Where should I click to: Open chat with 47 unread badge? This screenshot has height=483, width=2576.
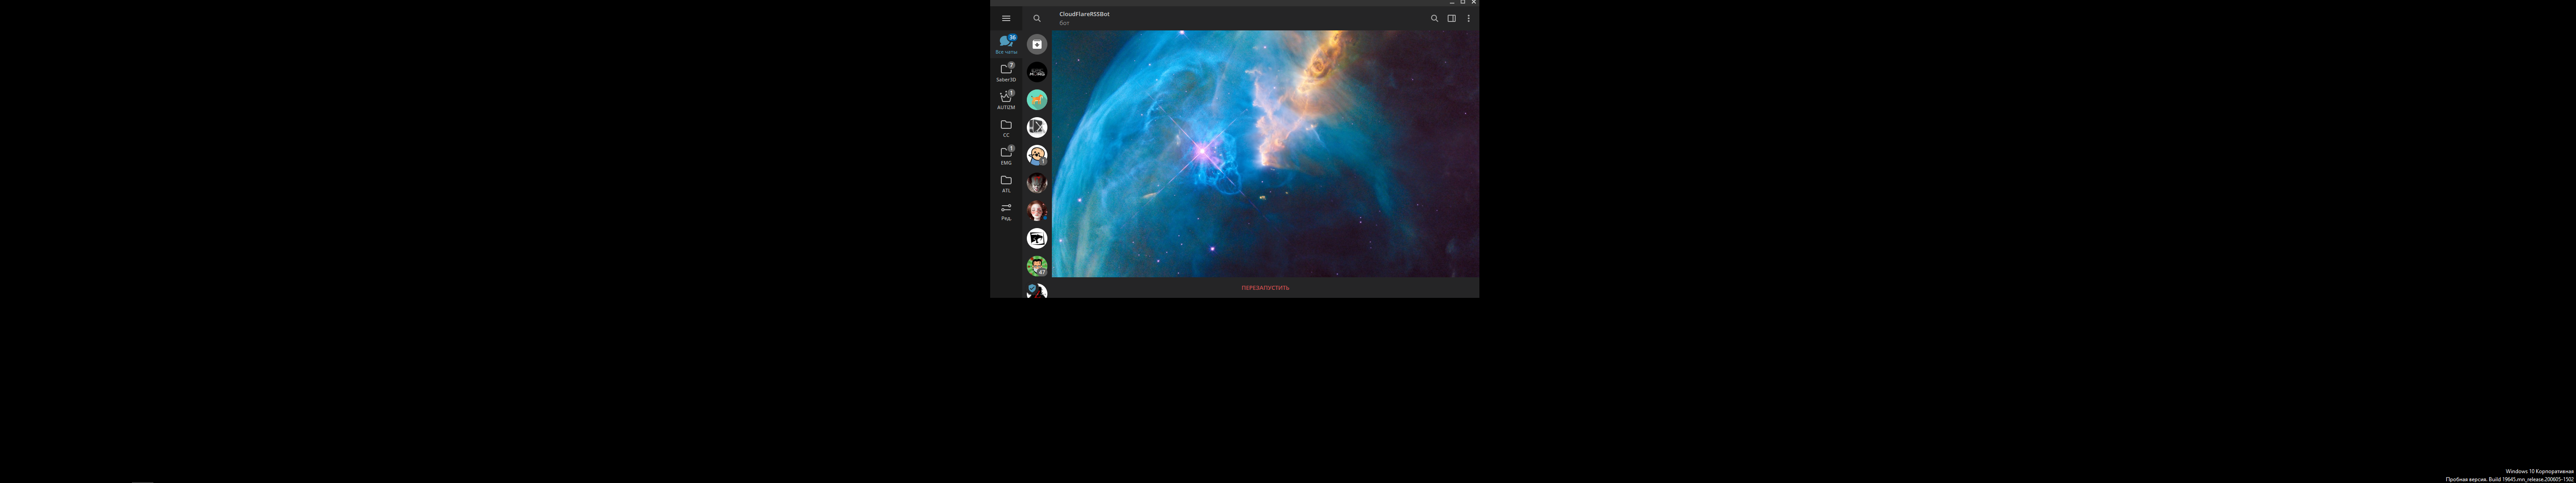pos(1037,266)
